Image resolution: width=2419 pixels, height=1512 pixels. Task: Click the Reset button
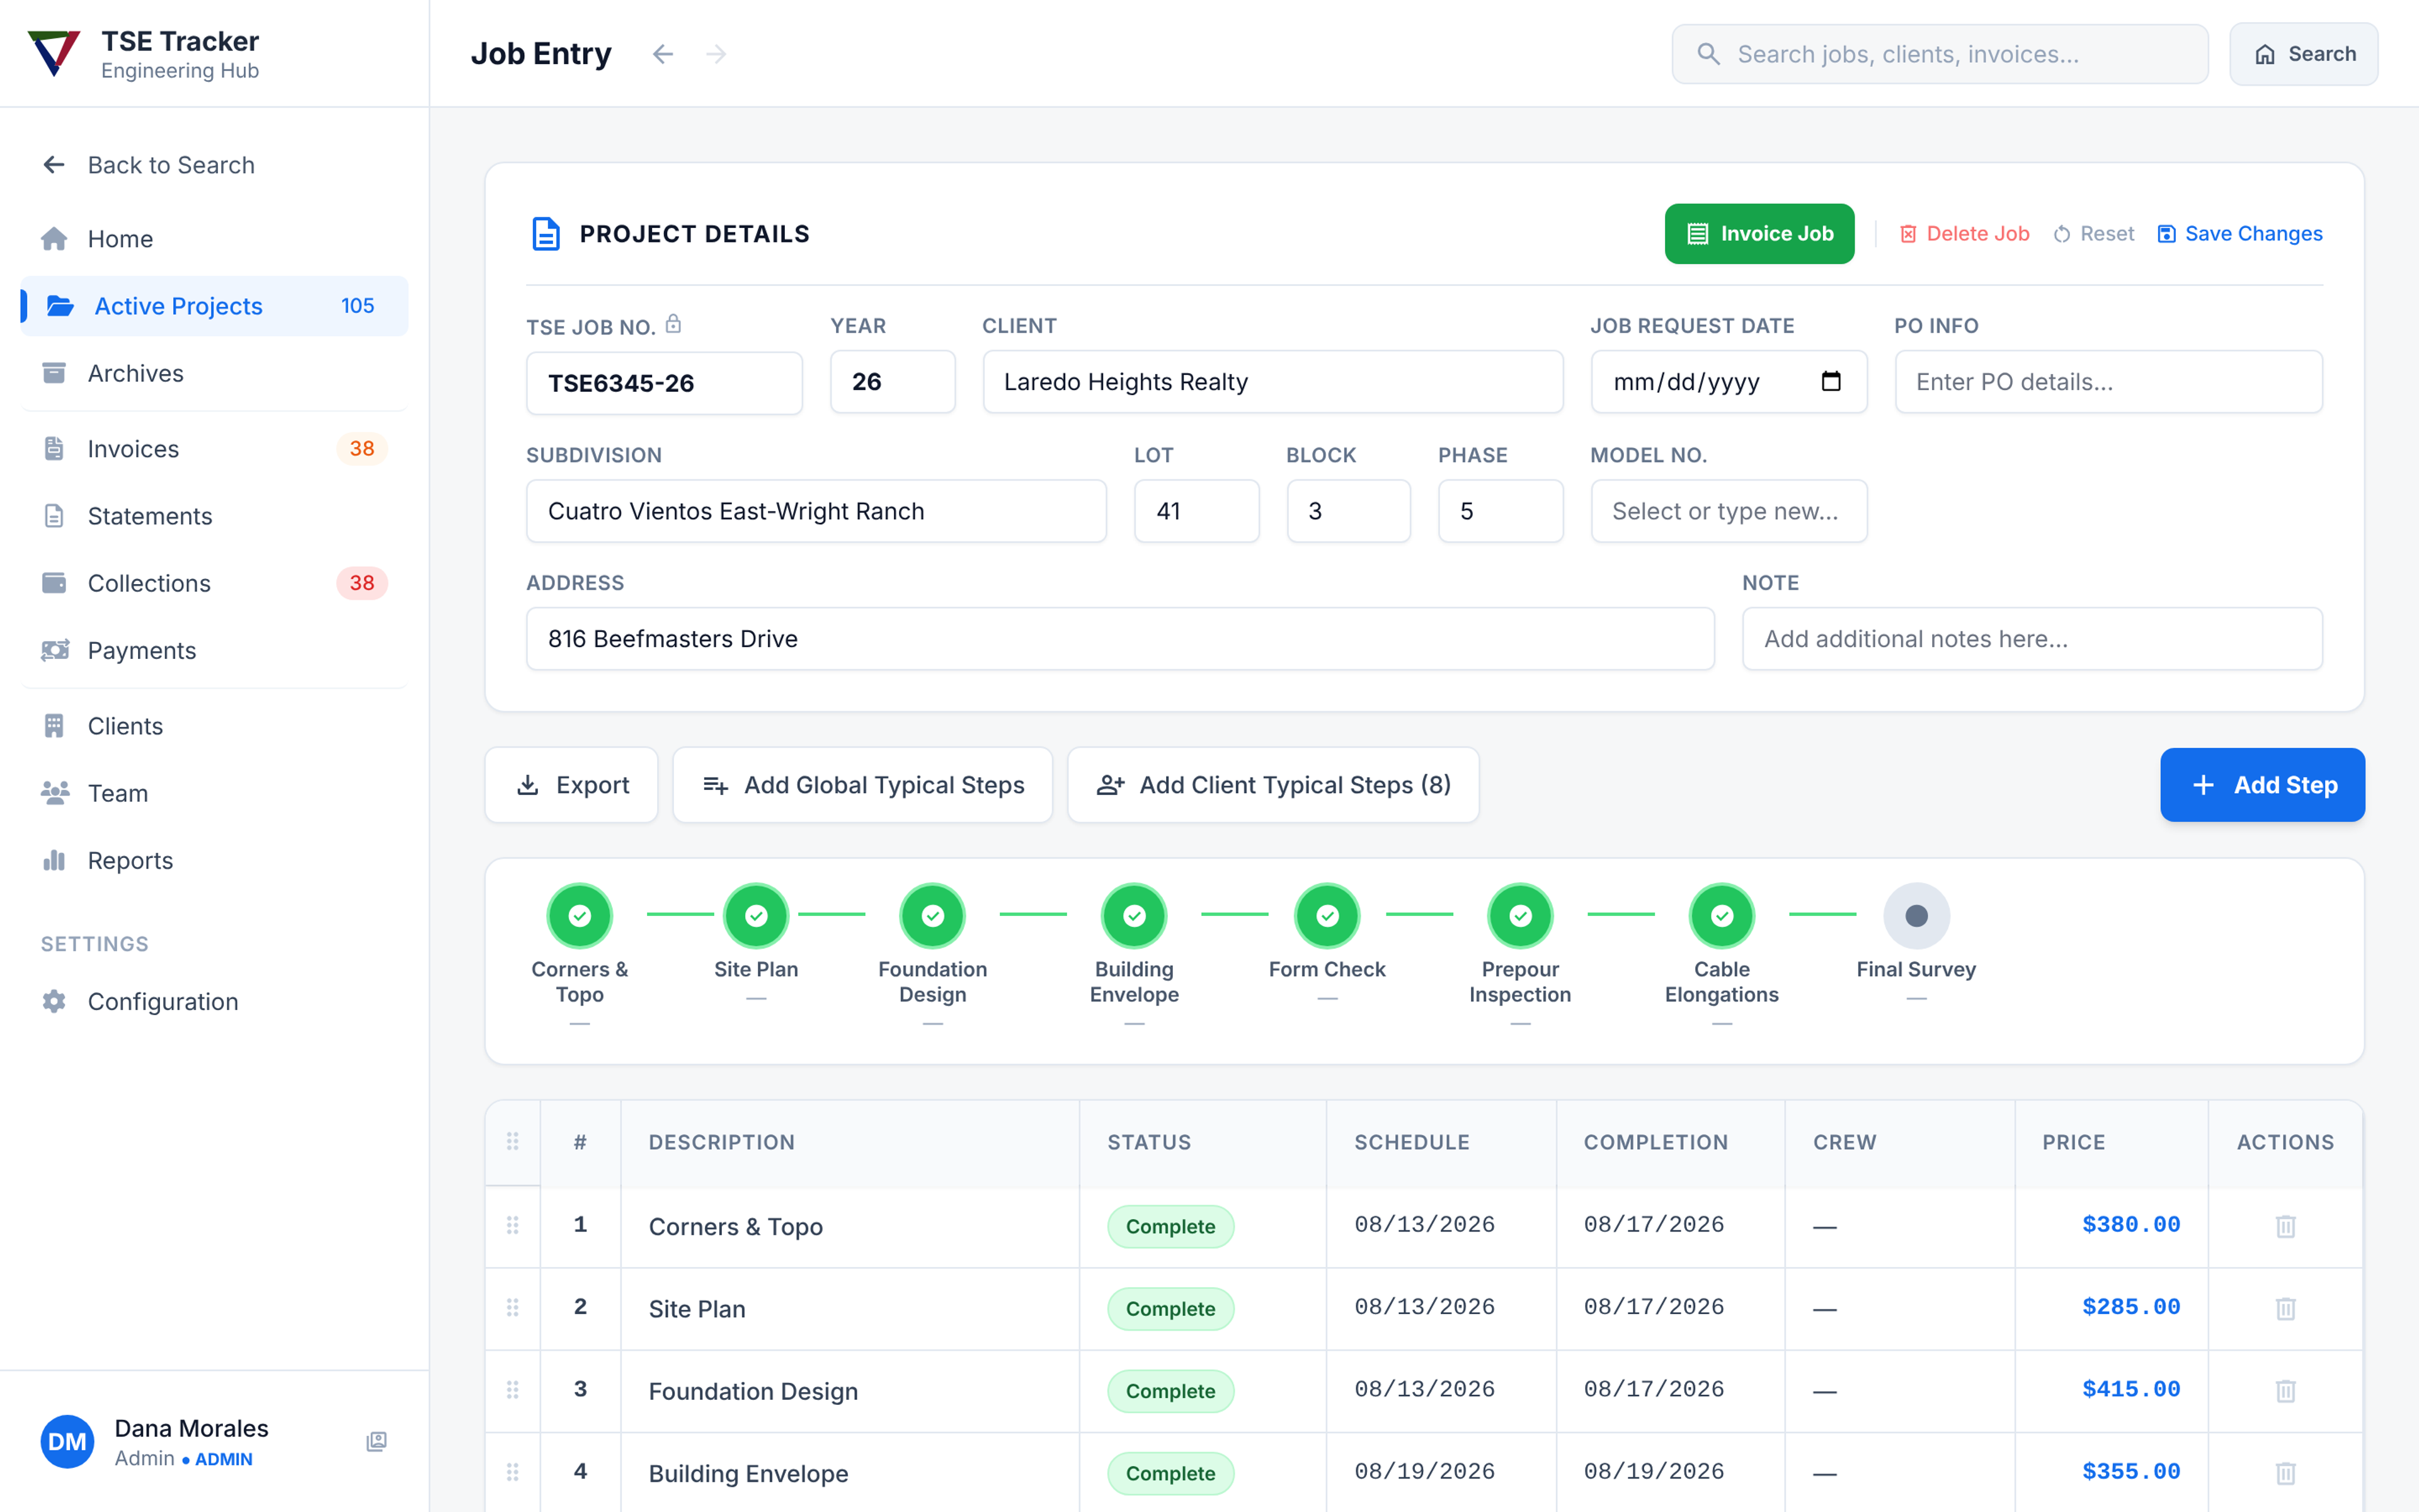tap(2093, 234)
